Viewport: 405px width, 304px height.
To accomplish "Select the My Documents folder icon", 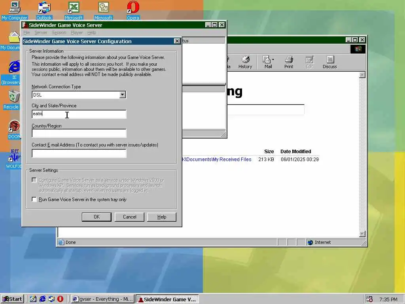I will (x=14, y=38).
